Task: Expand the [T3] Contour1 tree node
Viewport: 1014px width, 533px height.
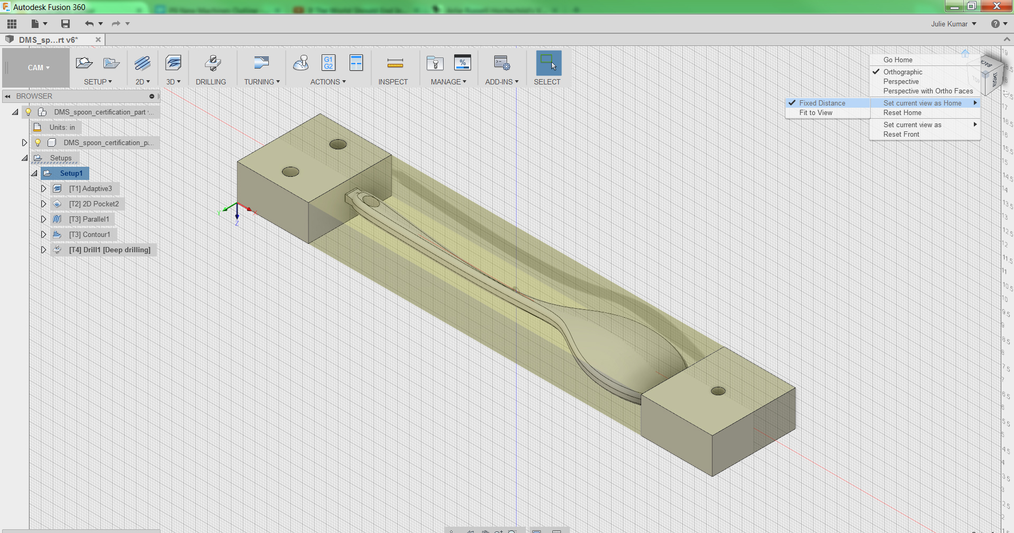Action: (x=44, y=234)
